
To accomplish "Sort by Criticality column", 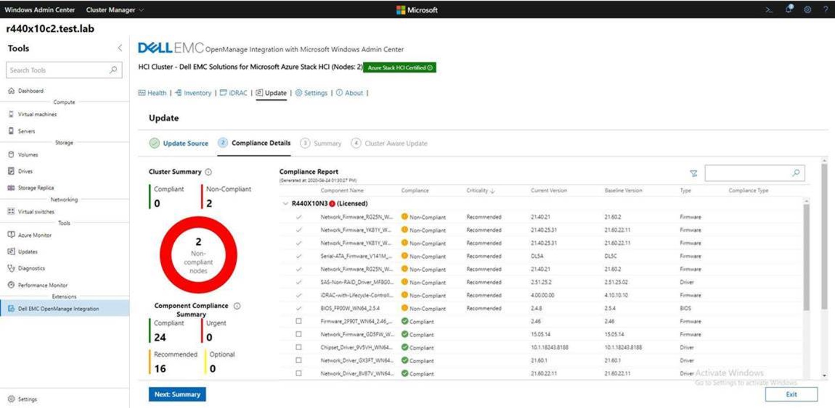I will click(x=480, y=191).
